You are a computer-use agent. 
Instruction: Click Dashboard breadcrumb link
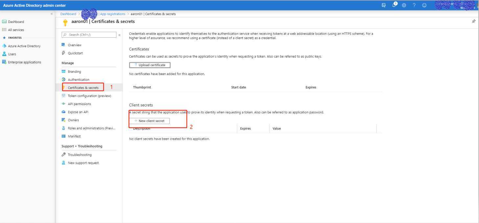pyautogui.click(x=68, y=14)
